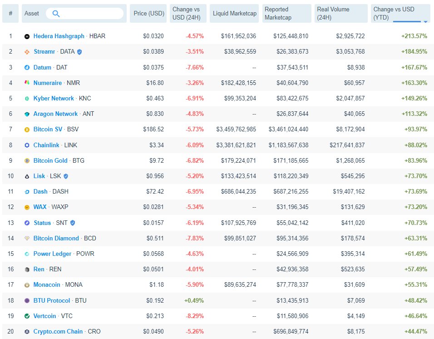Click the BTU Protocol coin icon
Image resolution: width=434 pixels, height=339 pixels.
point(27,300)
